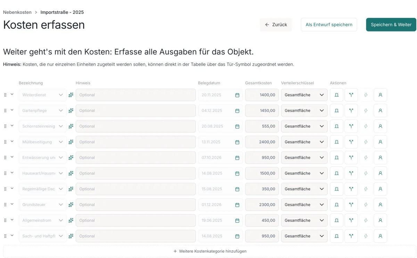The height and width of the screenshot is (258, 417).
Task: Open the Allgemeinstrom Bezeichnung dropdown
Action: click(x=42, y=220)
